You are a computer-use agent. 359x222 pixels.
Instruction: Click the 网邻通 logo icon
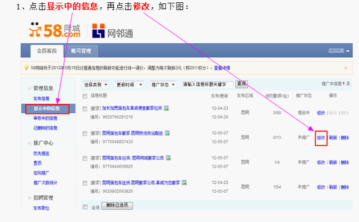(x=98, y=31)
